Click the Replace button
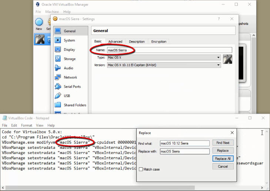This screenshot has width=270, height=191. (223, 151)
